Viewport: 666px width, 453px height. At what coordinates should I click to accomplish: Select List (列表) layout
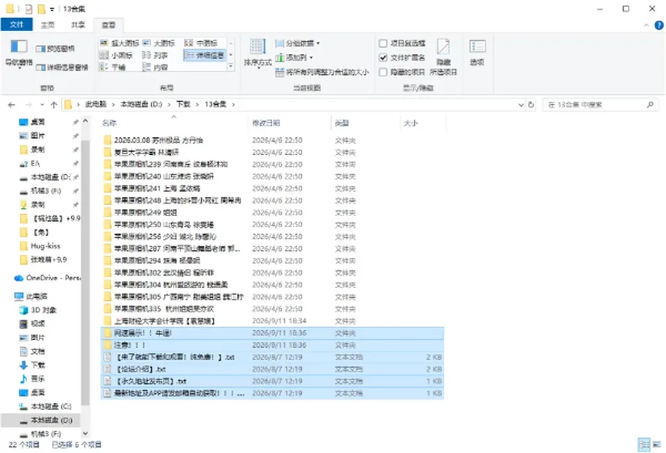pyautogui.click(x=155, y=55)
